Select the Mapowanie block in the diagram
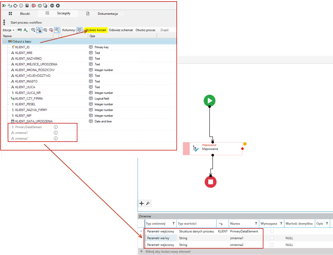 click(213, 149)
